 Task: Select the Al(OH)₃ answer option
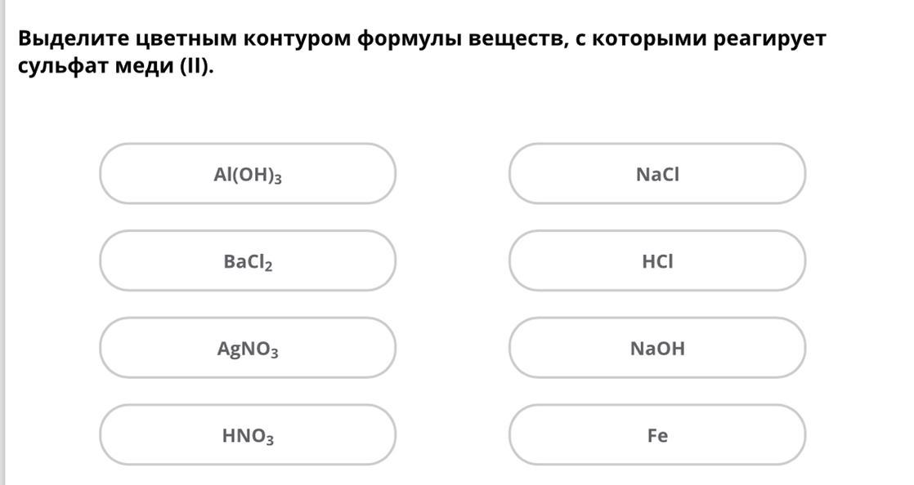[248, 173]
